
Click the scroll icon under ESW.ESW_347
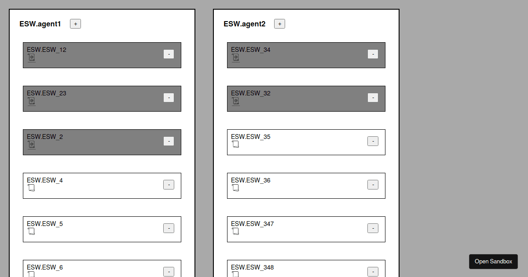tap(235, 231)
